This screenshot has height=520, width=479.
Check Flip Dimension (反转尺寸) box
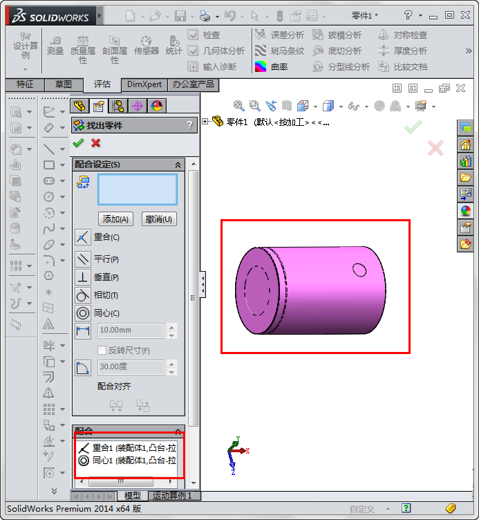(x=102, y=350)
